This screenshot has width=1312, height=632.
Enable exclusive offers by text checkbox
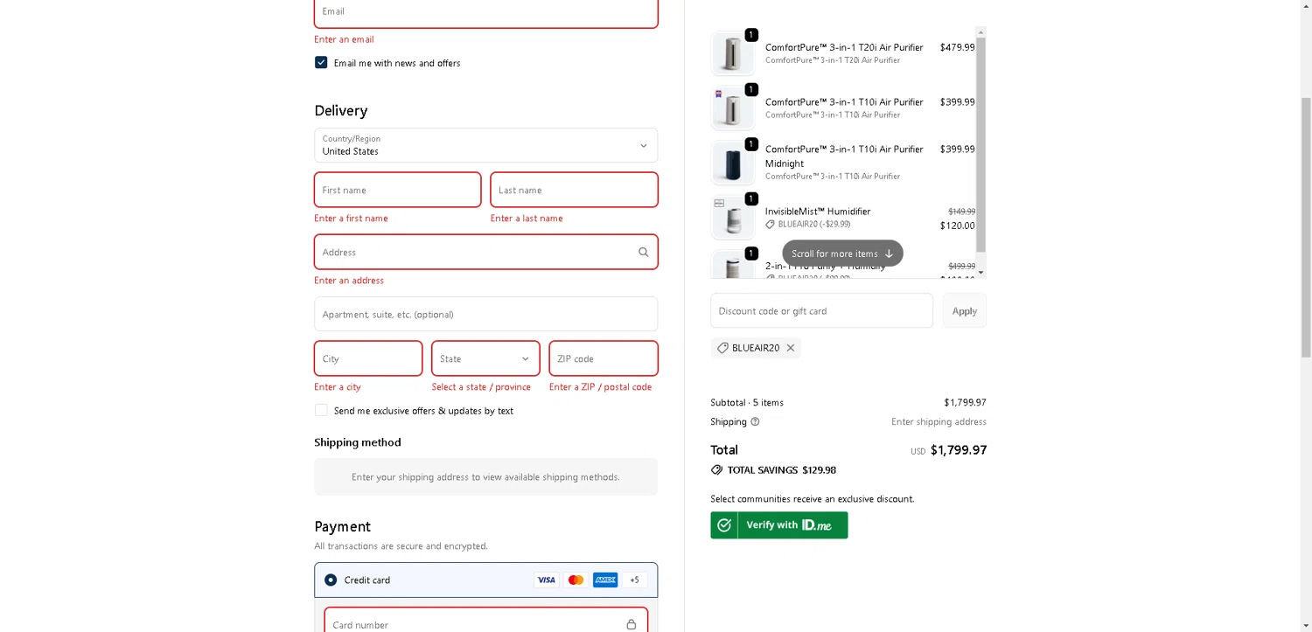click(x=321, y=411)
